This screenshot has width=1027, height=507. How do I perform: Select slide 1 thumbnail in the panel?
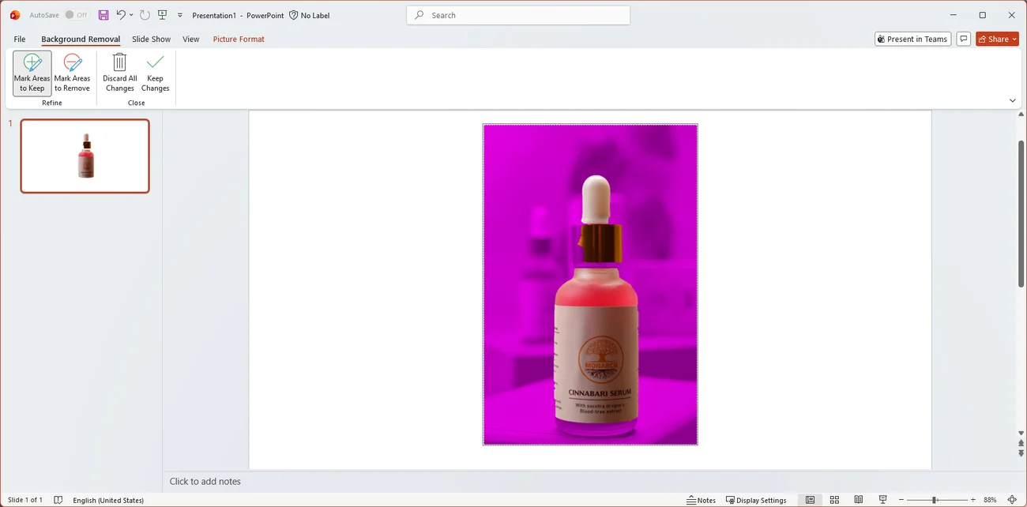pyautogui.click(x=85, y=156)
